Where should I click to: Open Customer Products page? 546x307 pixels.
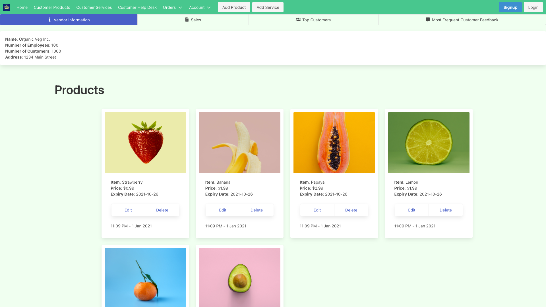coord(52,7)
